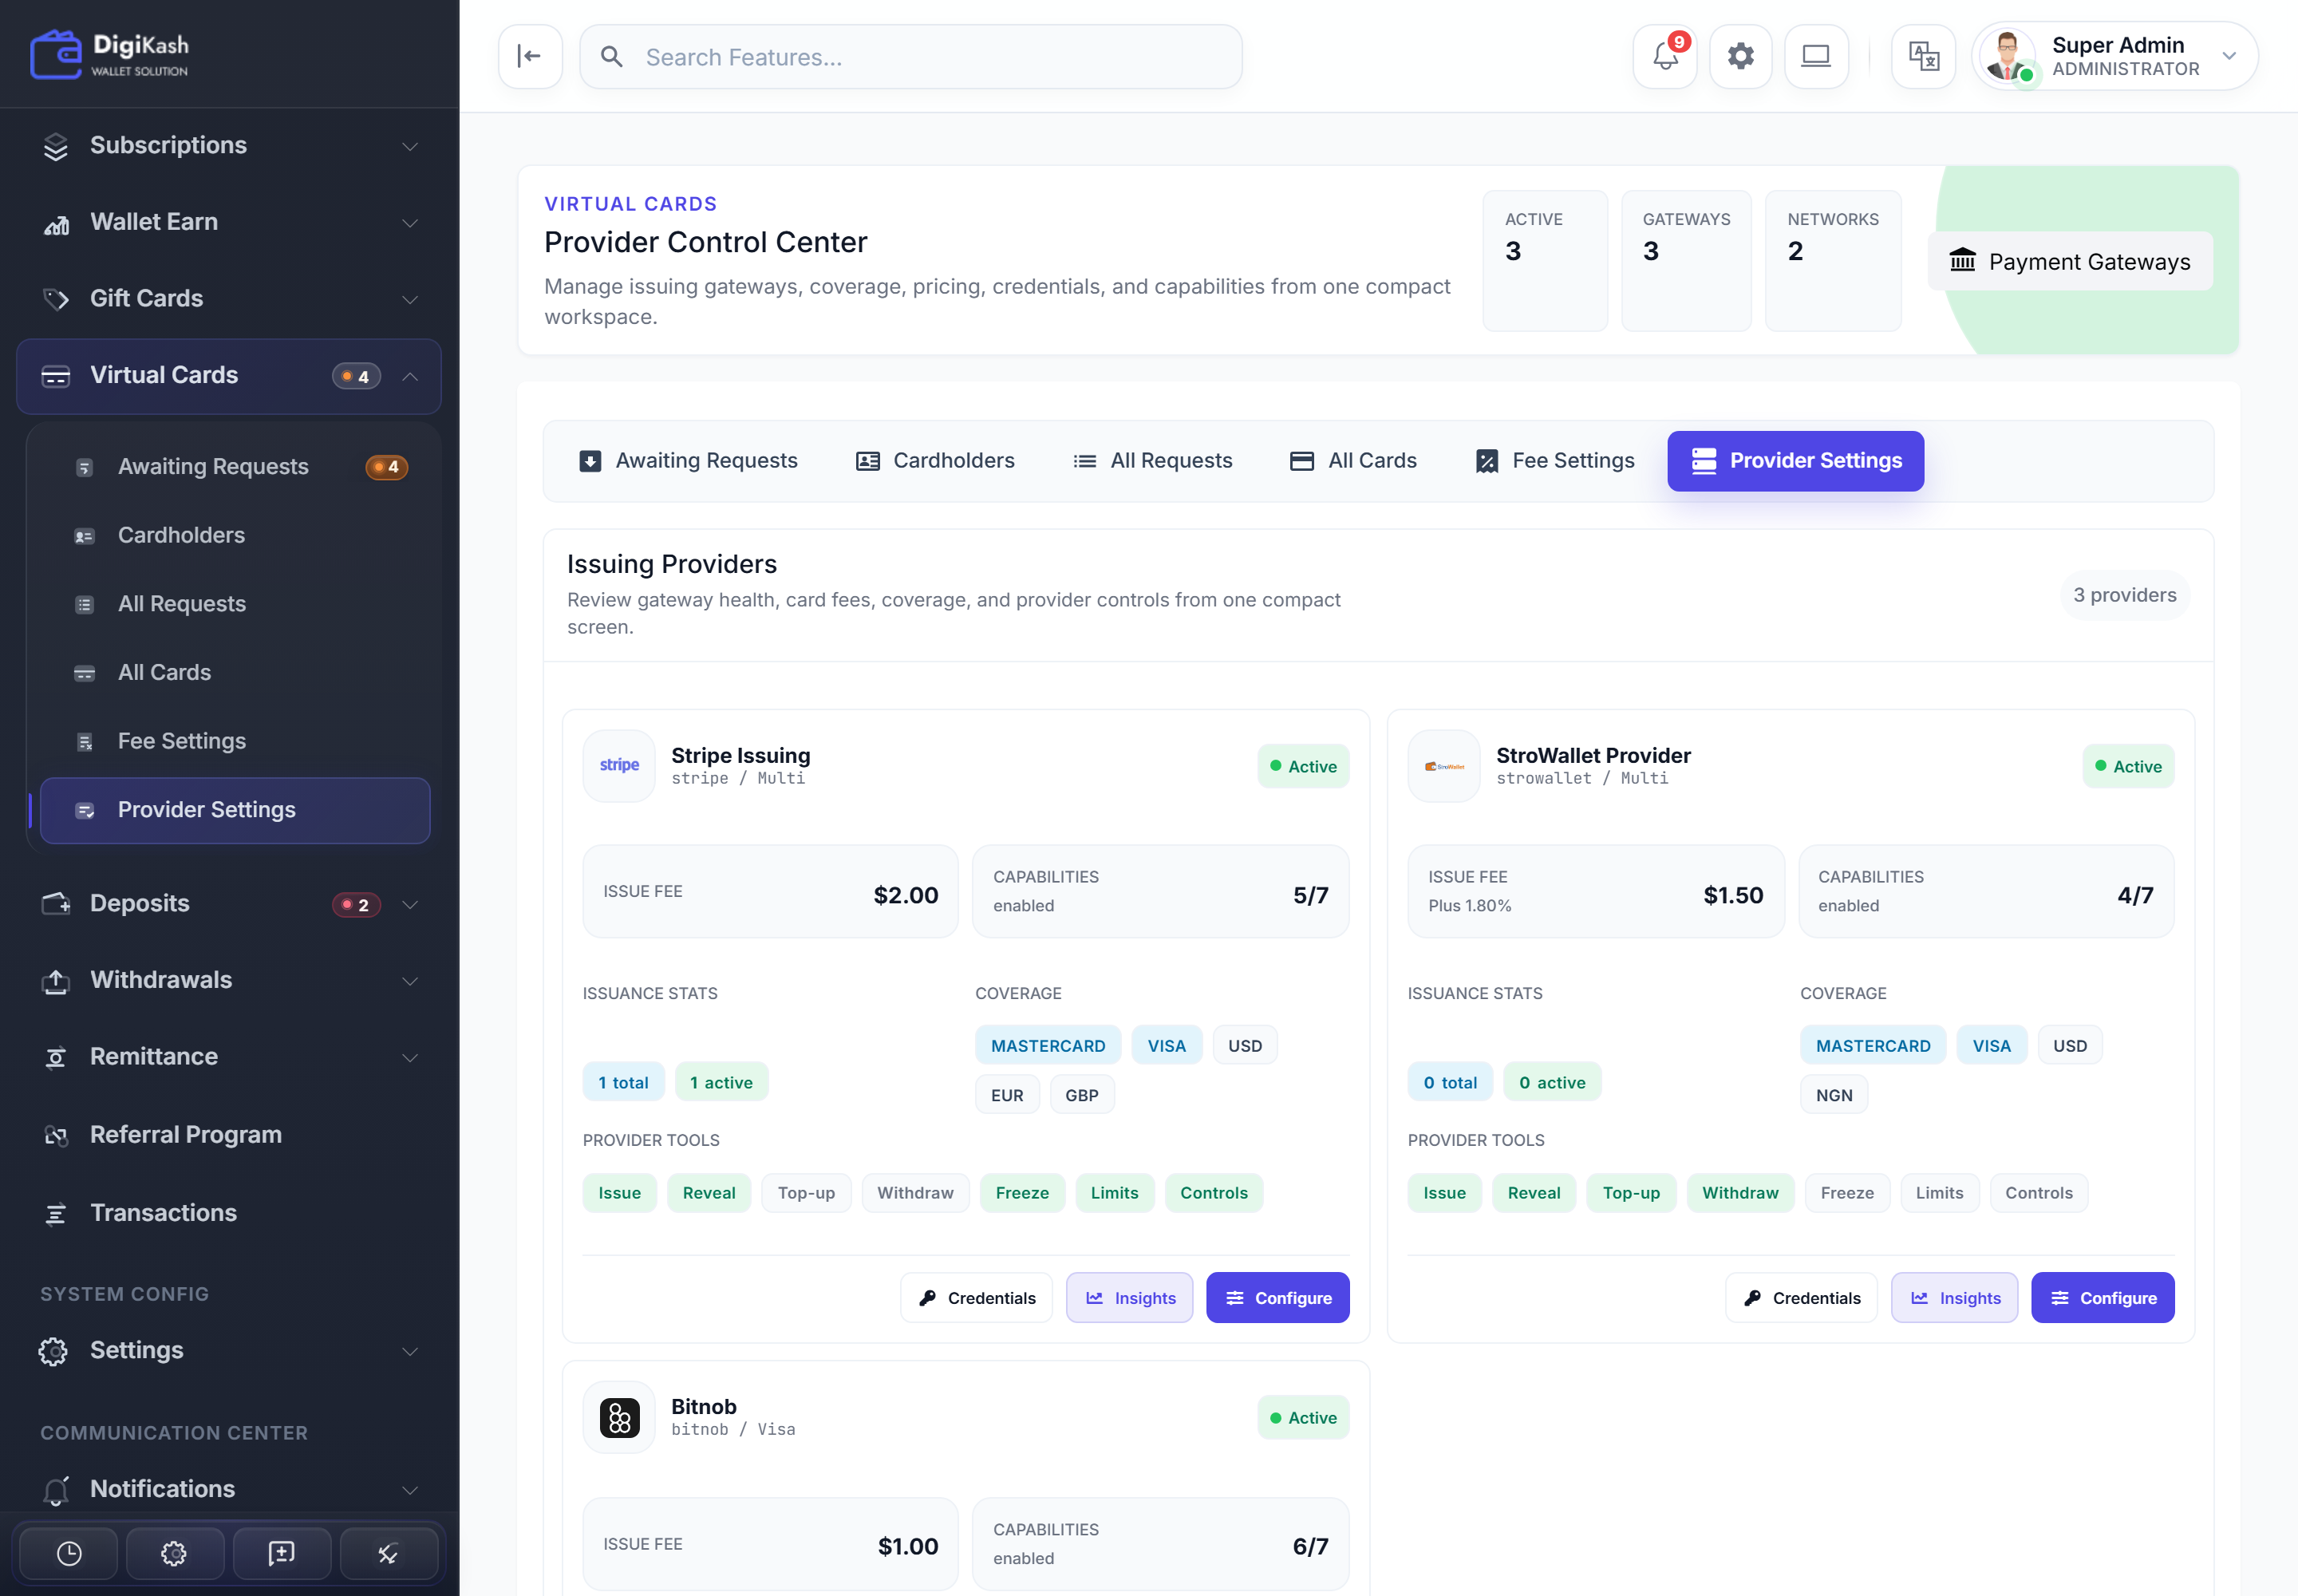Open All Cards in the sidebar submenu
Image resolution: width=2298 pixels, height=1596 pixels.
pyautogui.click(x=235, y=673)
